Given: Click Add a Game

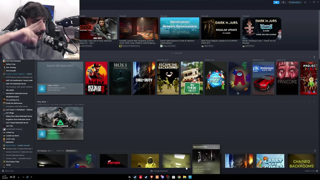Looking at the screenshot, I should pos(8,171).
